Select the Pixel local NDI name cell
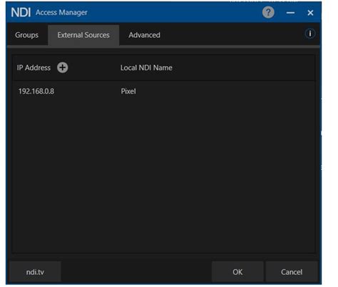 [x=128, y=91]
